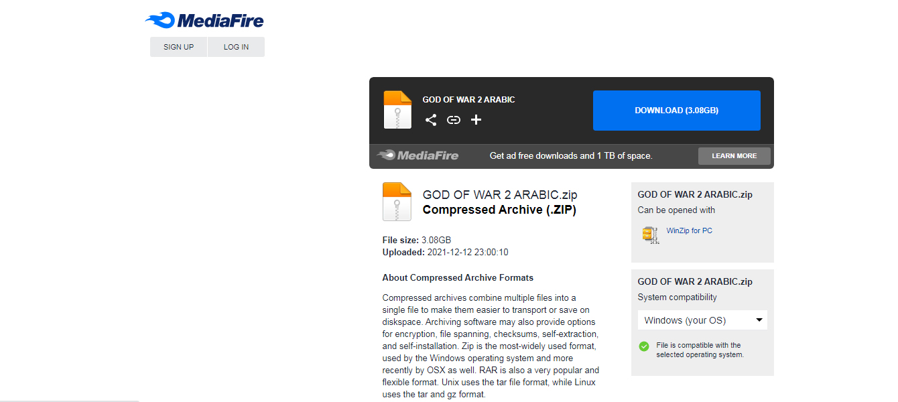Screen dimensions: 898x402
Task: Click the MediaFire logo in header
Action: (x=204, y=21)
